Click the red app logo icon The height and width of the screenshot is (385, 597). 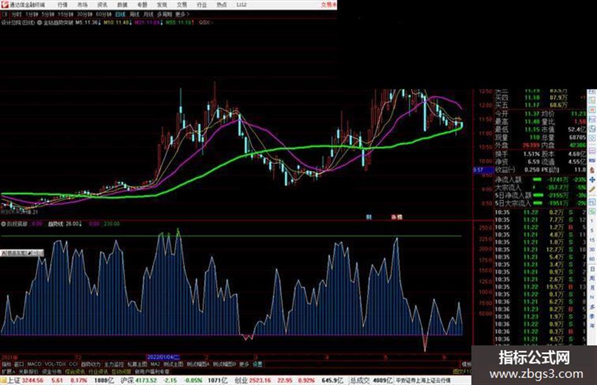point(4,4)
